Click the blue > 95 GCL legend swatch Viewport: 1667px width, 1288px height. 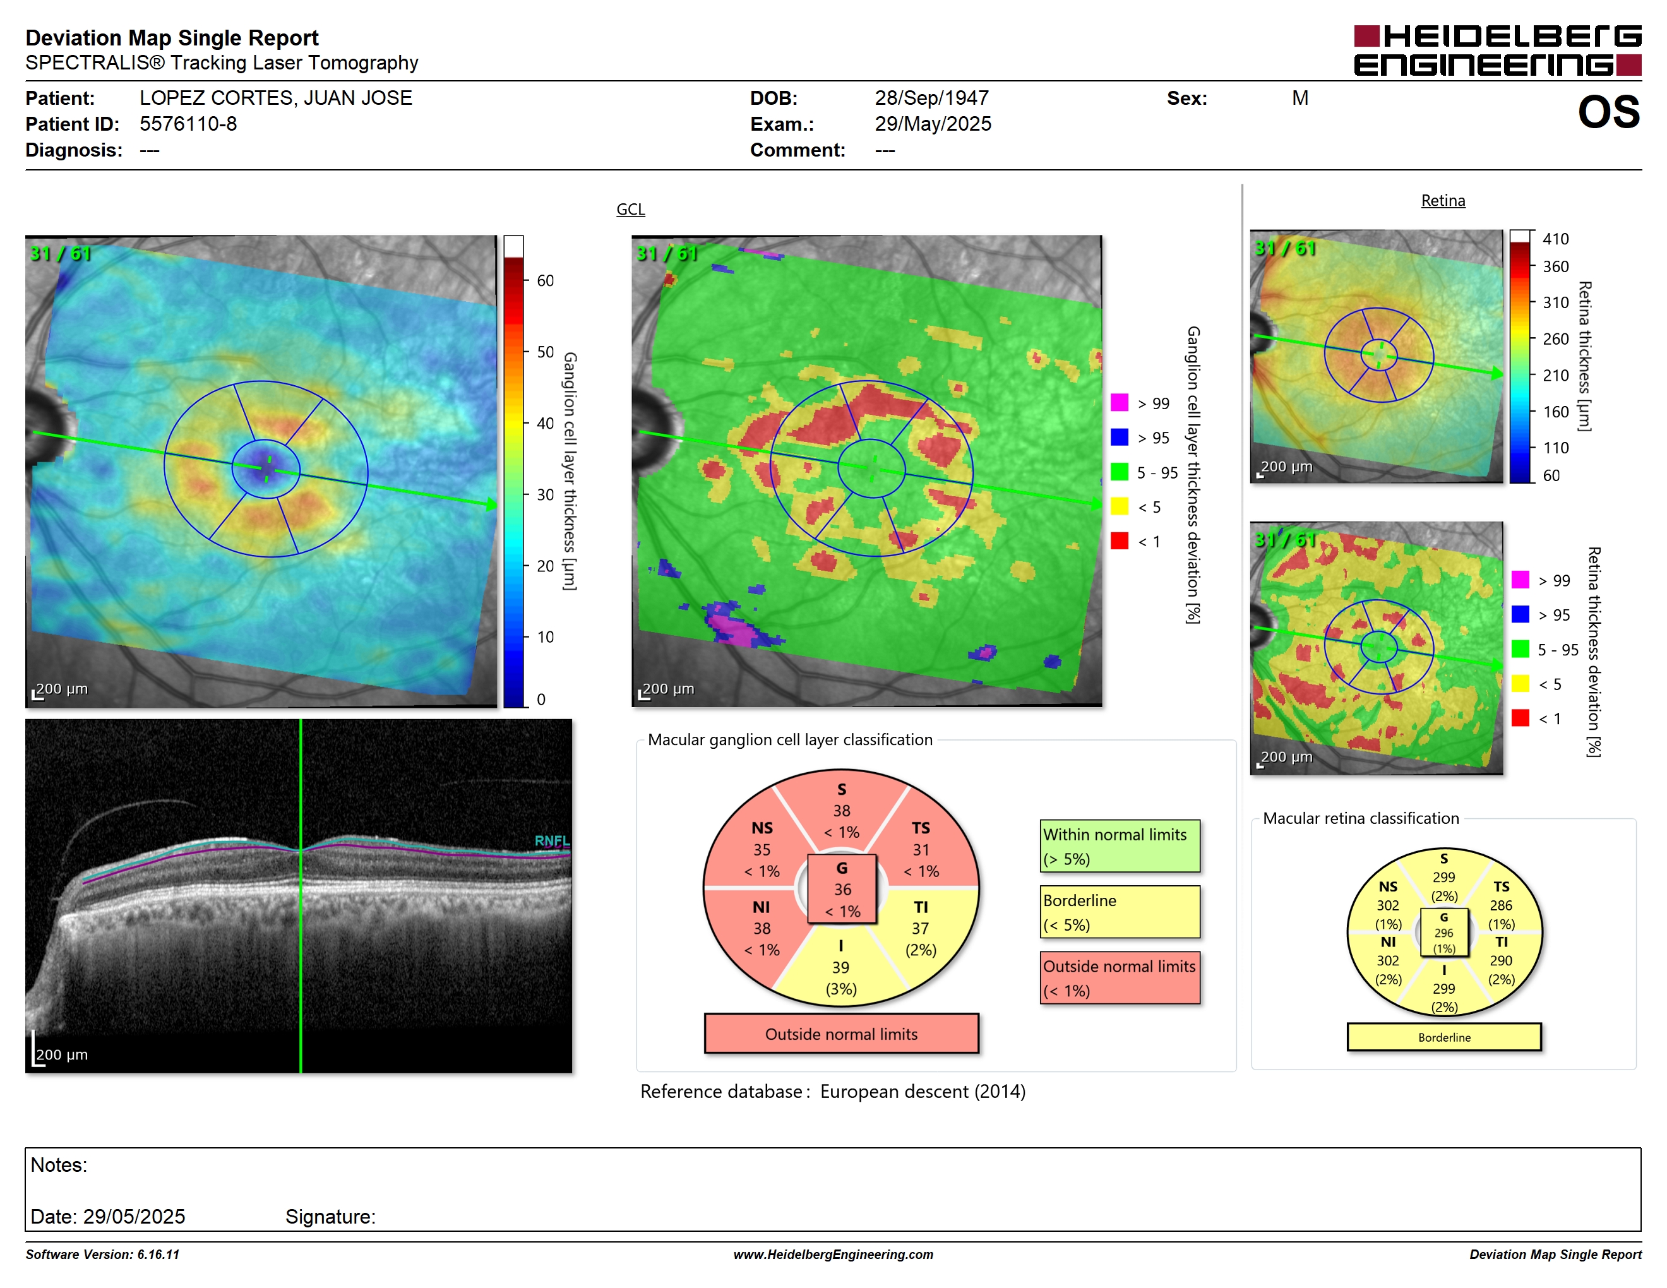tap(1119, 437)
